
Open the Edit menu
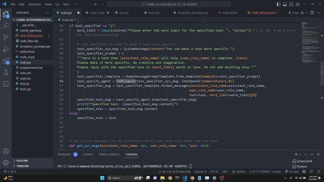[x=21, y=5]
